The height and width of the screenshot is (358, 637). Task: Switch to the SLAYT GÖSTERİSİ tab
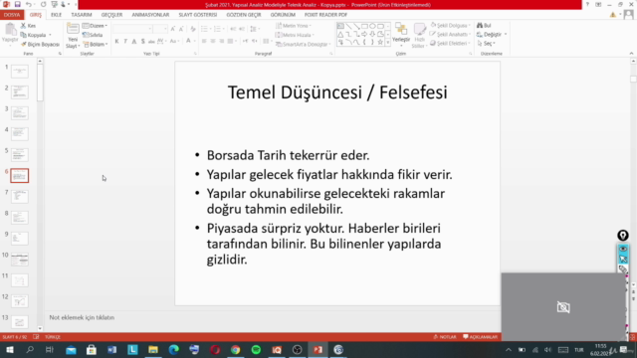(x=198, y=15)
